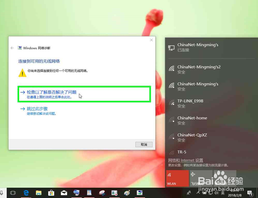Click 检查以了解是否解决了问题 option
This screenshot has height=198, width=258.
(84, 94)
